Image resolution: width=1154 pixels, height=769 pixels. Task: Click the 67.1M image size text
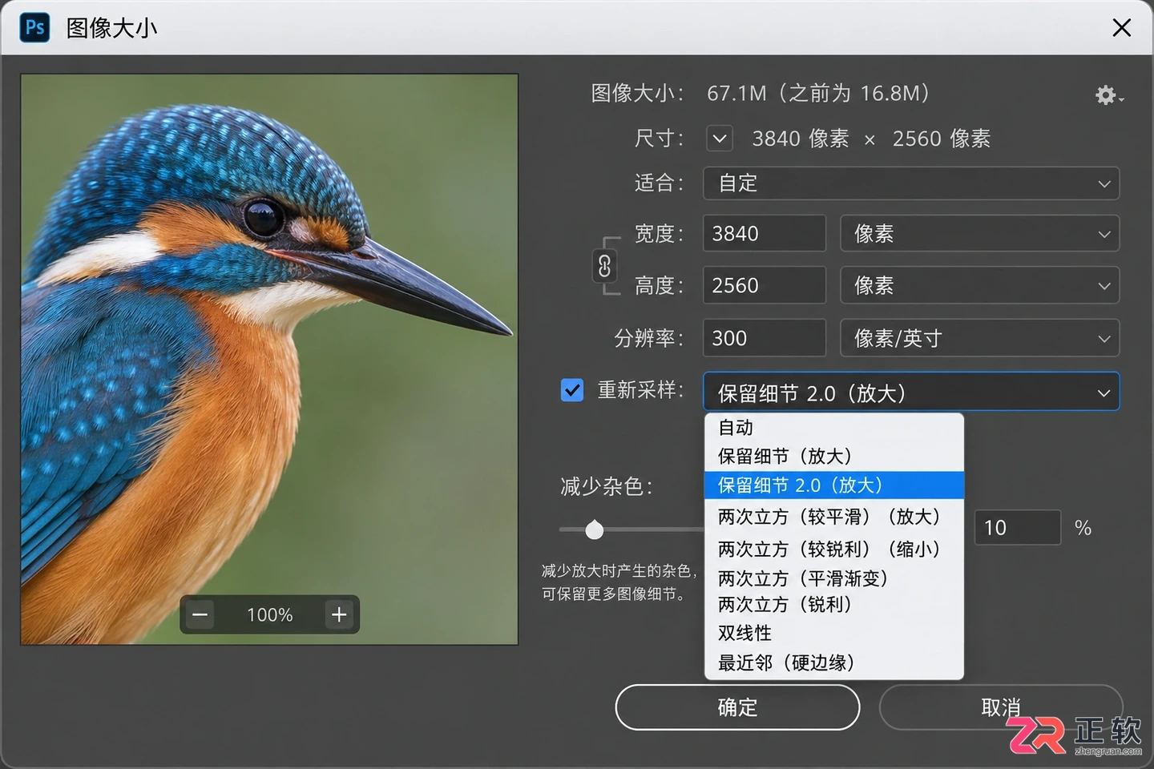pos(736,94)
